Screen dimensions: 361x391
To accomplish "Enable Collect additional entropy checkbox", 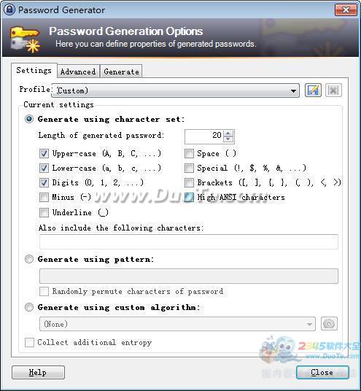I will 29,342.
